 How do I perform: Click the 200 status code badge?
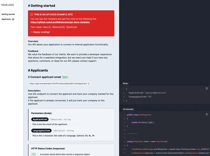tap(34, 154)
